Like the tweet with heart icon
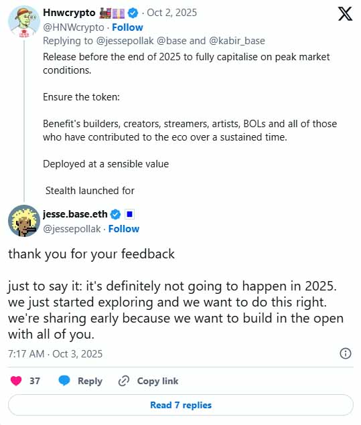The height and width of the screenshot is (425, 361). [x=16, y=381]
